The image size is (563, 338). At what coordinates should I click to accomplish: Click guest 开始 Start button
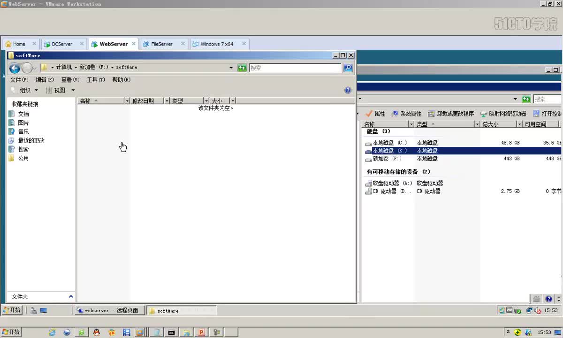(x=12, y=310)
